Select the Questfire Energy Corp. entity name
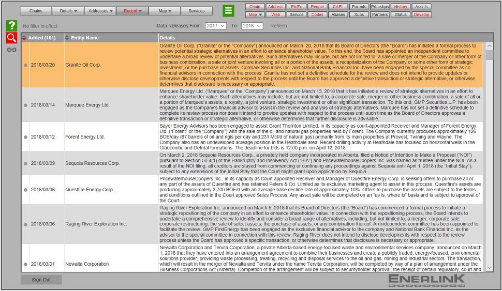Screen dimensions: 502x291 (90, 190)
